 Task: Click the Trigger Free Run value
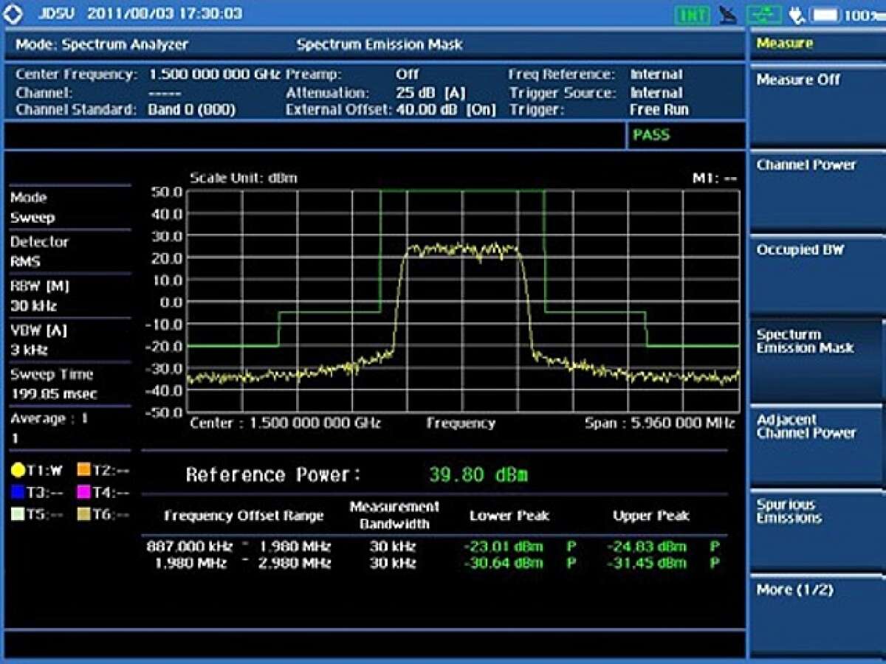click(x=659, y=110)
